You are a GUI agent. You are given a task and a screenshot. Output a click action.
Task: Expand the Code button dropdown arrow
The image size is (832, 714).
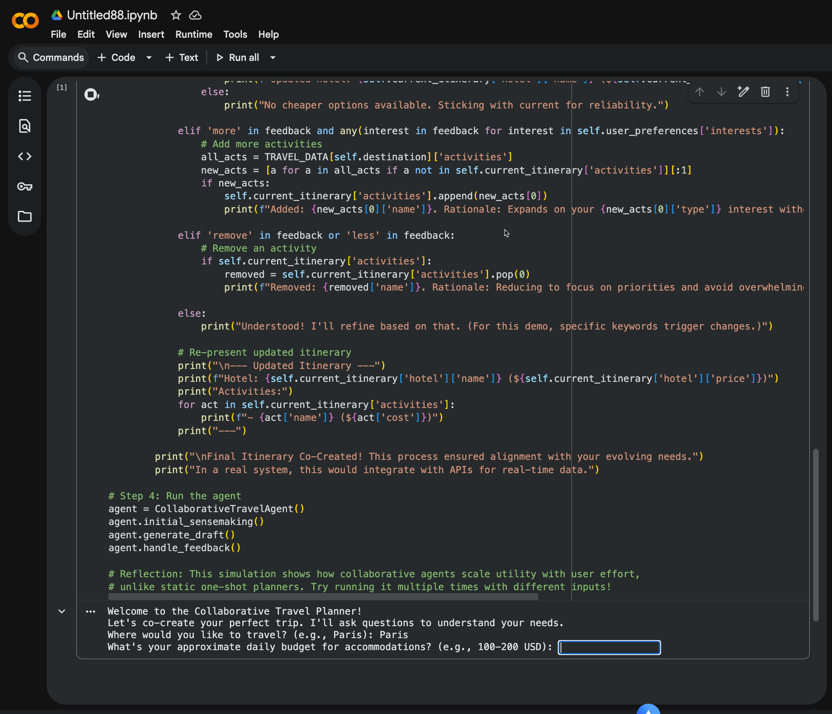pyautogui.click(x=149, y=57)
